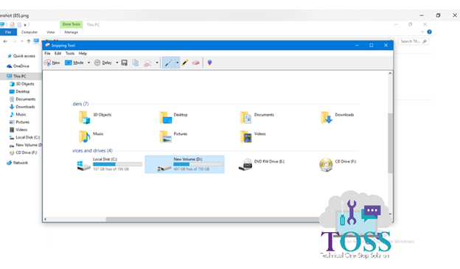
Task: Open the Tools menu in Snipping Tool
Action: pos(70,53)
